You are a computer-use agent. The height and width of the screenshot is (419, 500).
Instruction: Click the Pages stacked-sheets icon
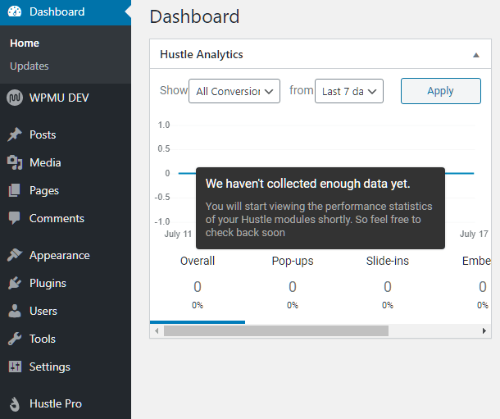click(x=15, y=190)
